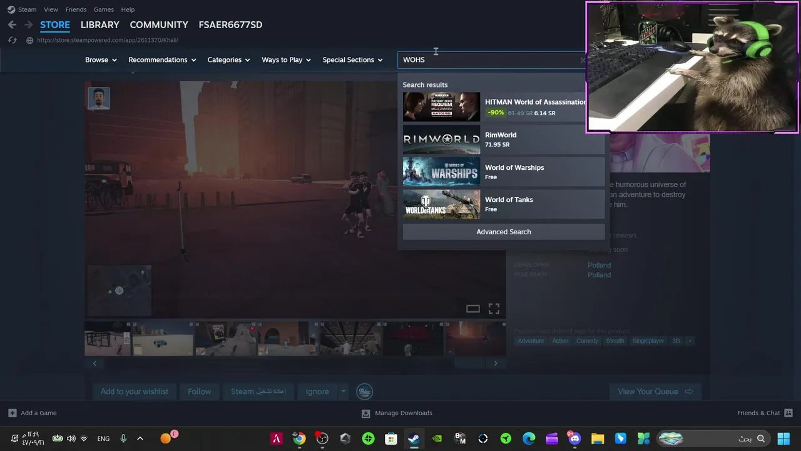Open Microsoft Store from the taskbar
801x451 pixels.
click(x=391, y=438)
